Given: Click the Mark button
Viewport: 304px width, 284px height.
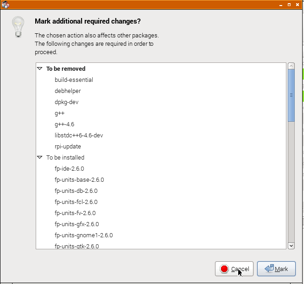Looking at the screenshot, I should tap(276, 269).
